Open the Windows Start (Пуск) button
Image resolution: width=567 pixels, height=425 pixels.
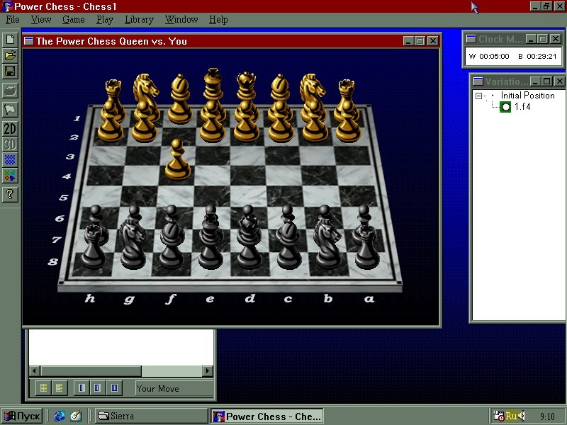[x=22, y=416]
